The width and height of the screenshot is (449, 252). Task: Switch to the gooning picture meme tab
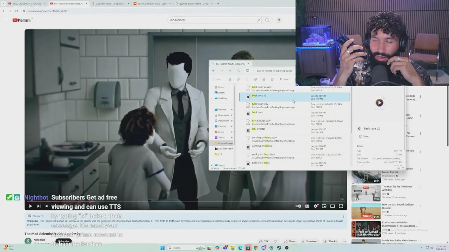(193, 3)
